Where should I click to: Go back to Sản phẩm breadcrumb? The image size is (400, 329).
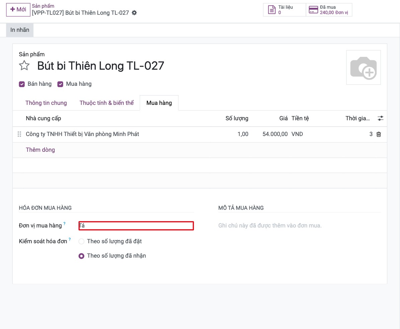coord(43,6)
